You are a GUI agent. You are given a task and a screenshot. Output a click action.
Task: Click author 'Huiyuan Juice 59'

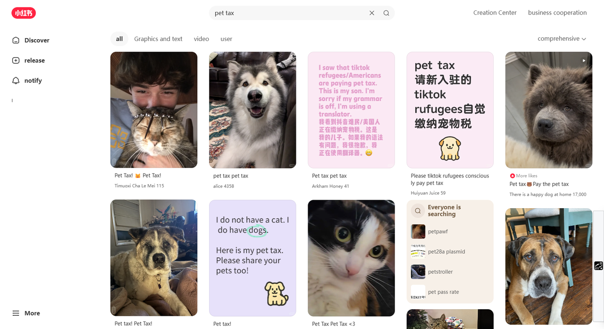point(428,193)
